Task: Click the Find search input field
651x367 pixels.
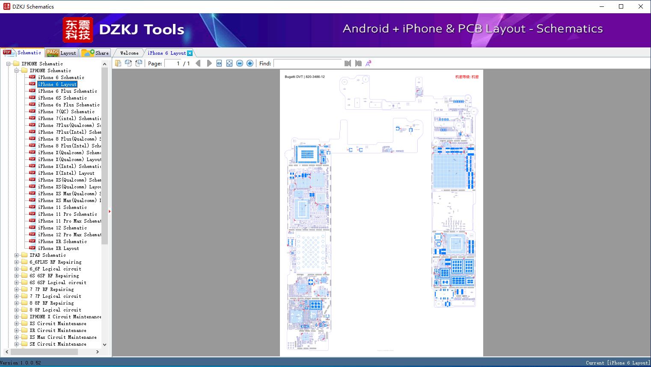Action: point(308,63)
